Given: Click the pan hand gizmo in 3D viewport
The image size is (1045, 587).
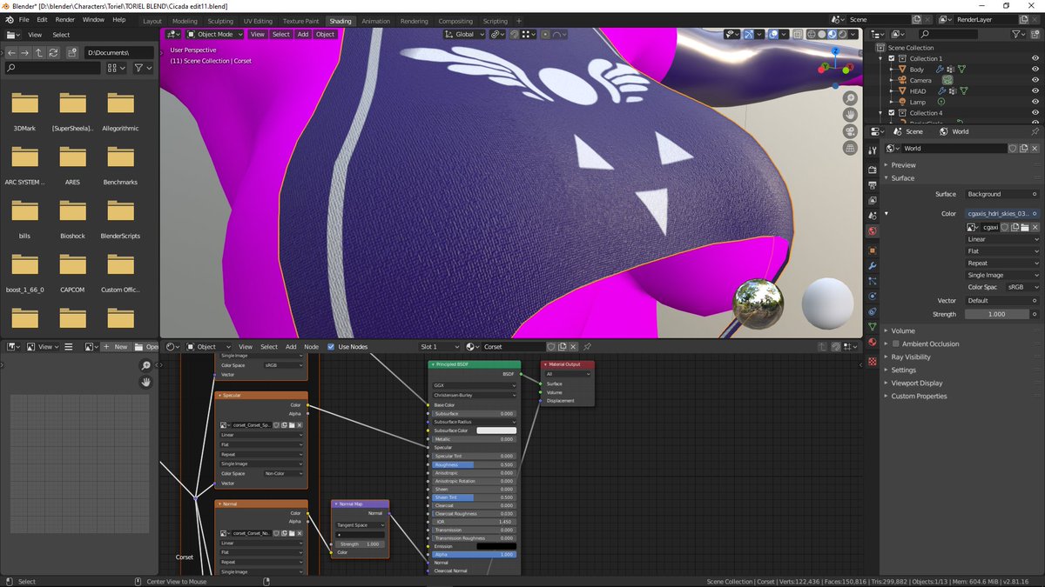Looking at the screenshot, I should (850, 115).
